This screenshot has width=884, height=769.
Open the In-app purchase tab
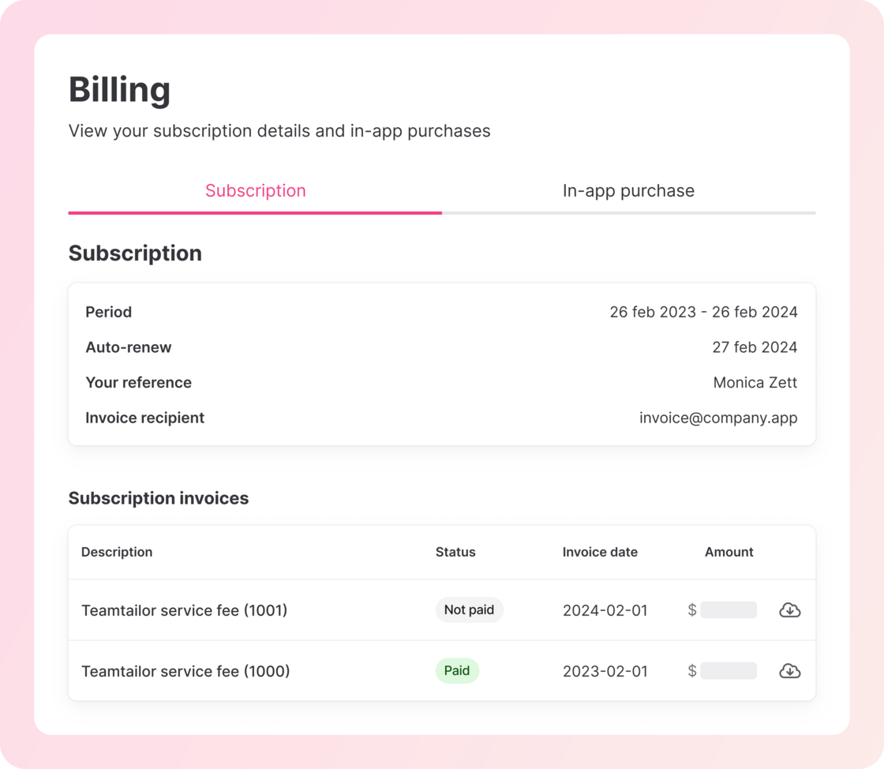628,190
